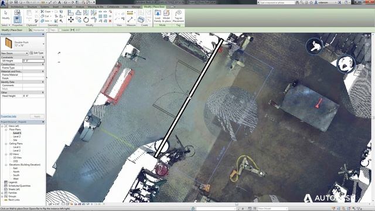Toggle the Properties palette button in ribbon
375x211 pixels.
point(17,19)
